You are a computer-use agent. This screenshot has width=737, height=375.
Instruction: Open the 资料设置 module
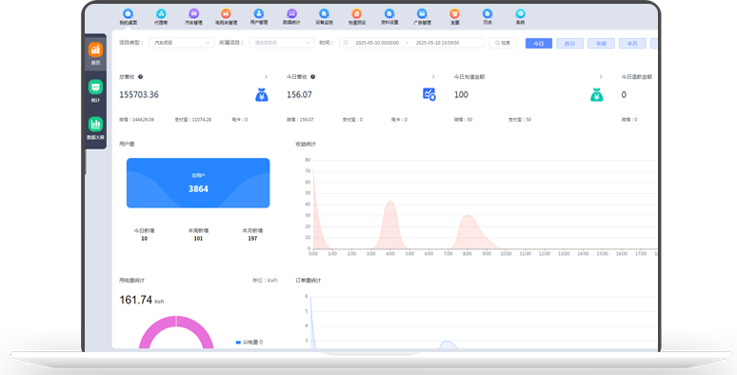tap(389, 17)
